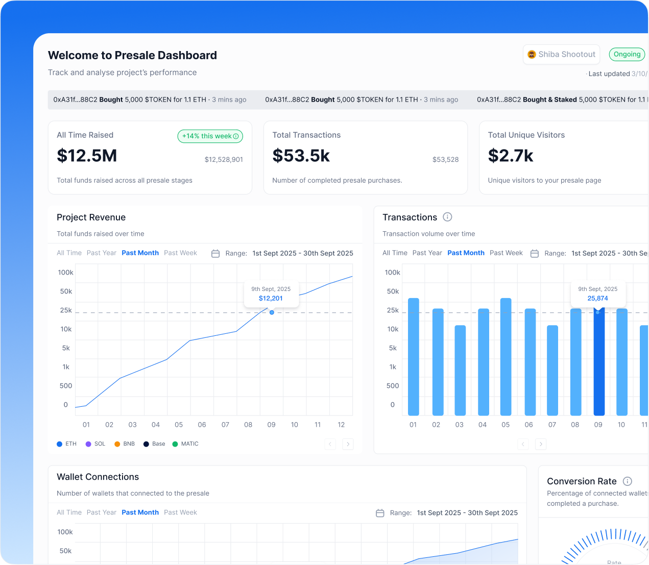Click ticker entry with Bought & Staked
This screenshot has height=565, width=649.
pos(562,100)
